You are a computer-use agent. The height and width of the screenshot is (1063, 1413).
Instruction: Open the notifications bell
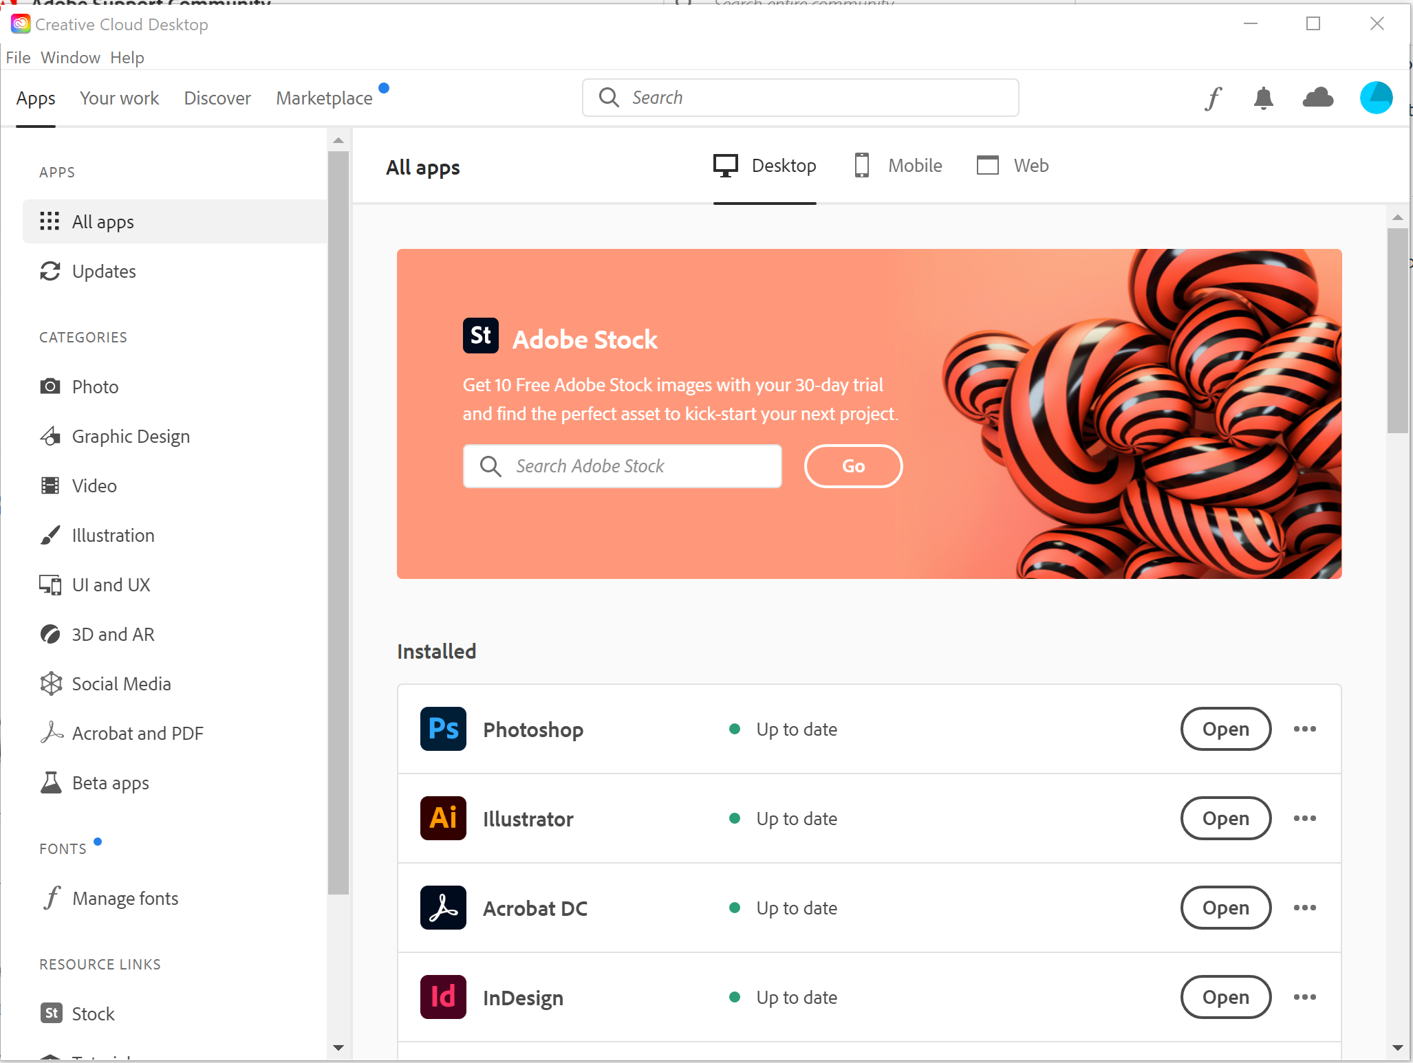pyautogui.click(x=1264, y=98)
